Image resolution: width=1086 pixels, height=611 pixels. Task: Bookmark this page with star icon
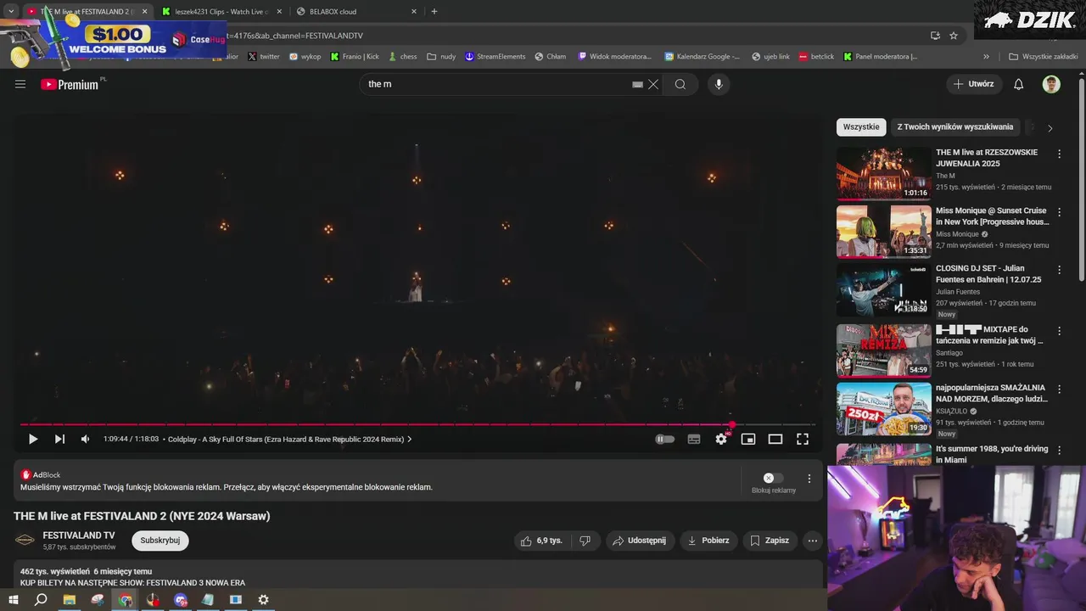[954, 36]
